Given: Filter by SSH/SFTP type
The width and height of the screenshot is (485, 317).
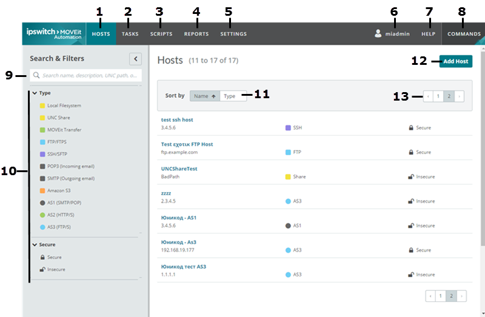Looking at the screenshot, I should (53, 154).
